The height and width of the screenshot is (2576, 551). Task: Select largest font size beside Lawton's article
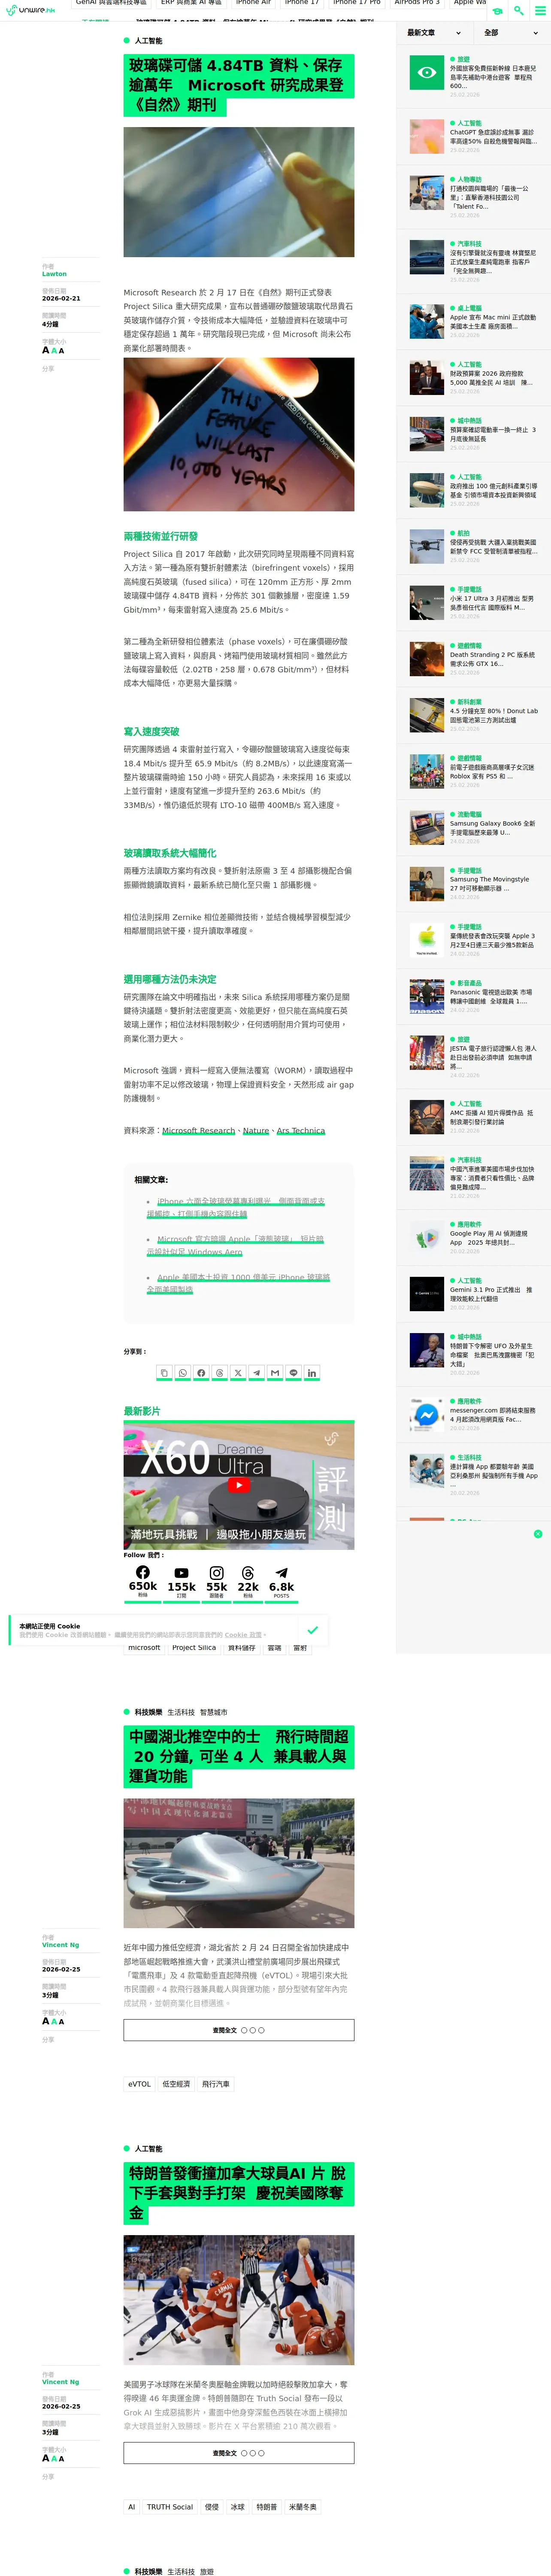coord(45,350)
